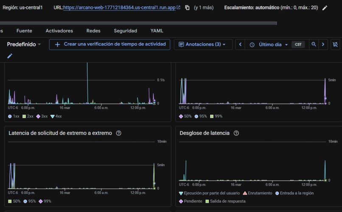Toggle 'Salida de respuesta' legend item

click(x=225, y=201)
